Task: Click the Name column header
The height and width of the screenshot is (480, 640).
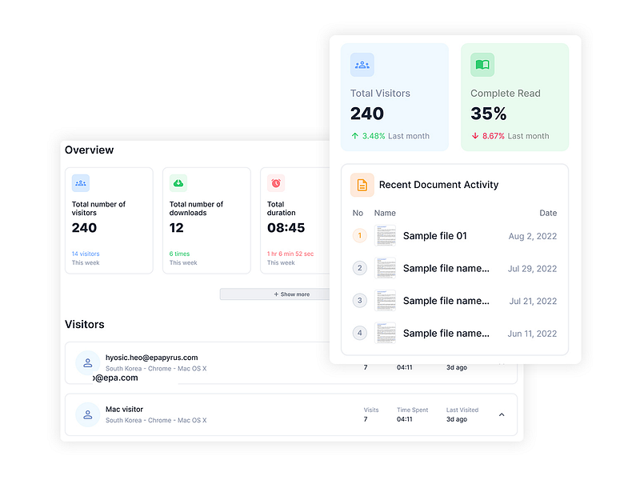Action: (x=385, y=213)
